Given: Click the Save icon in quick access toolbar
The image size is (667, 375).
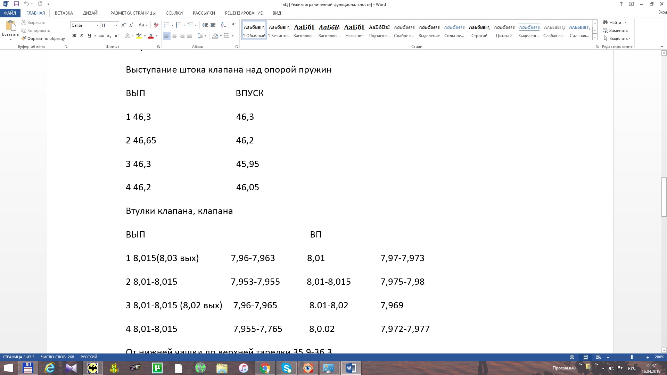Looking at the screenshot, I should (16, 4).
